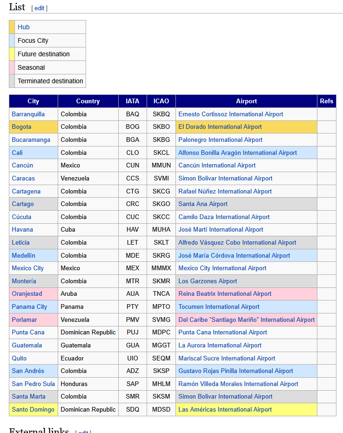This screenshot has width=343, height=433.
Task: Click the yellow Future destination color swatch
Action: tap(12, 54)
